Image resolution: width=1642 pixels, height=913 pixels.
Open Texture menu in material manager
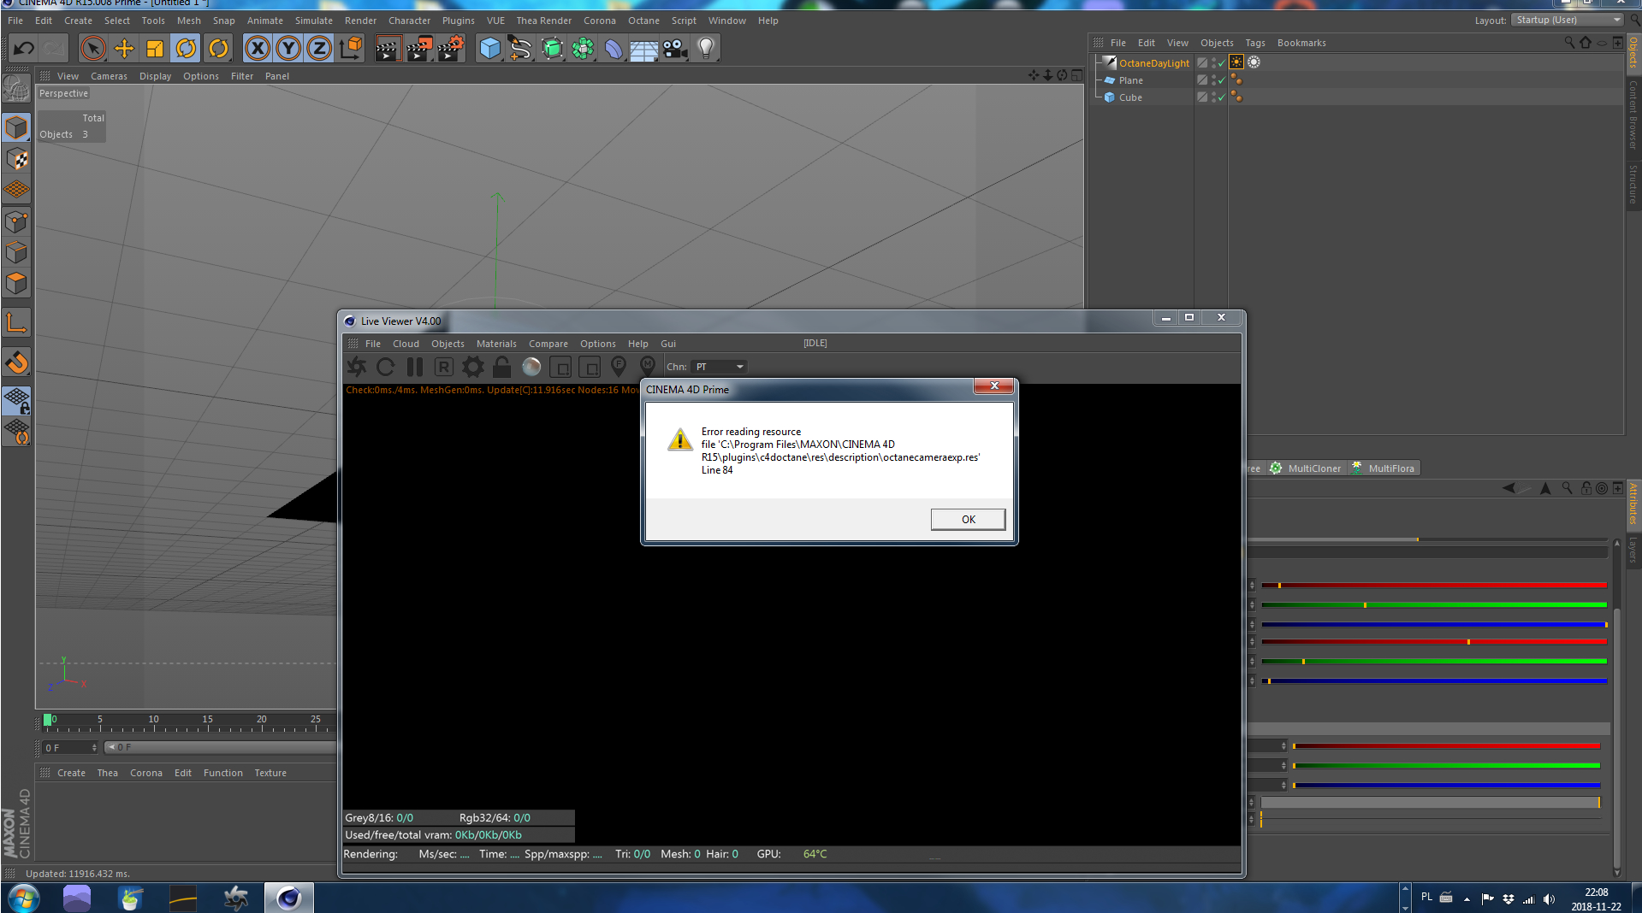tap(270, 773)
